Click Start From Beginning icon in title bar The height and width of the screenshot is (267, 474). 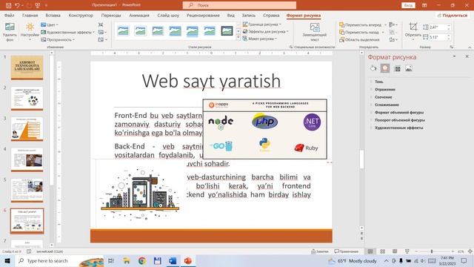pyautogui.click(x=38, y=5)
